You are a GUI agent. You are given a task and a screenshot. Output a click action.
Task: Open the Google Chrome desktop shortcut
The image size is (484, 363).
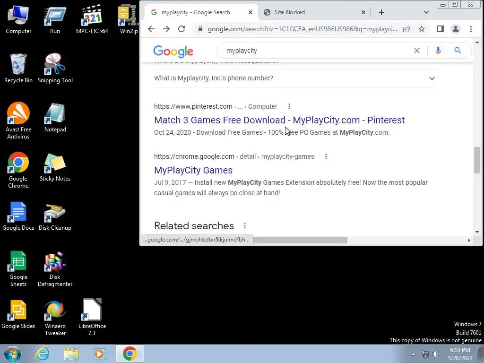(18, 170)
